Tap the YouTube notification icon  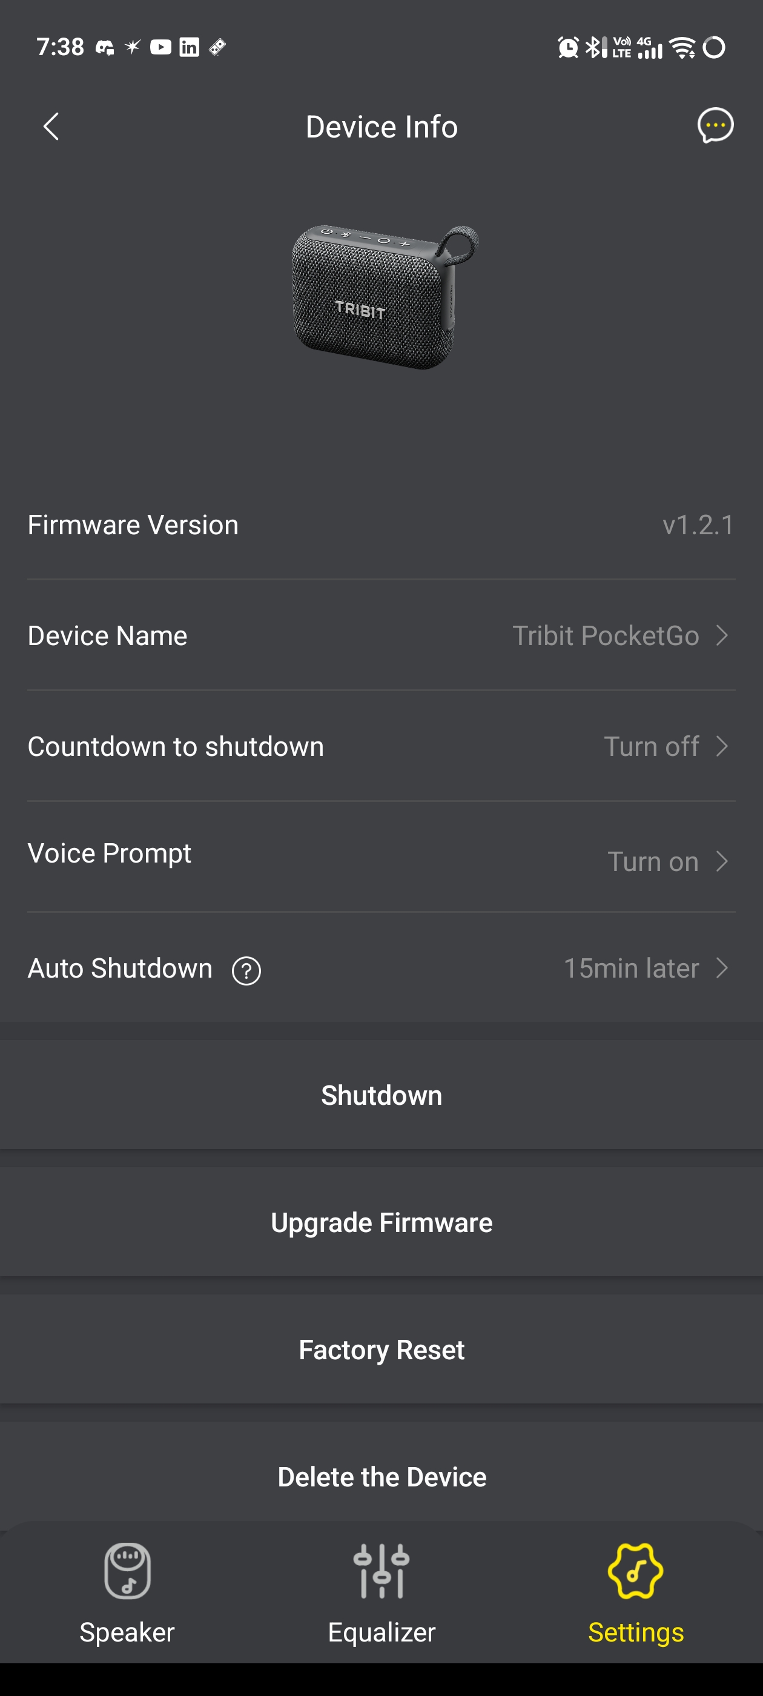click(x=160, y=47)
